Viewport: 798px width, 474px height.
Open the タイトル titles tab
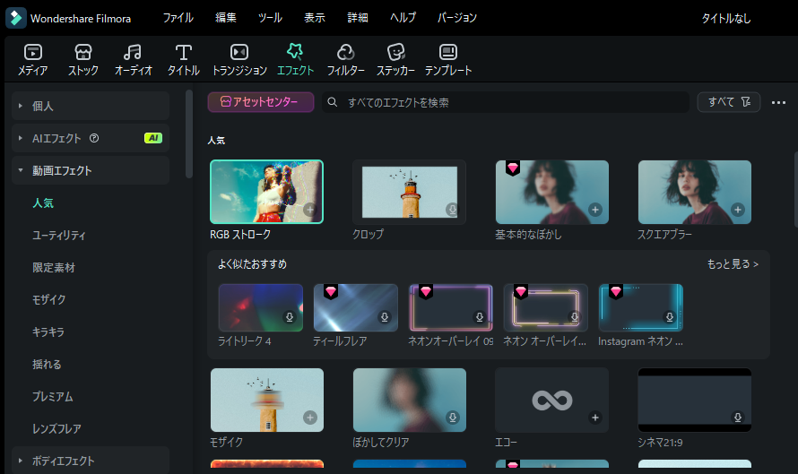pos(183,60)
